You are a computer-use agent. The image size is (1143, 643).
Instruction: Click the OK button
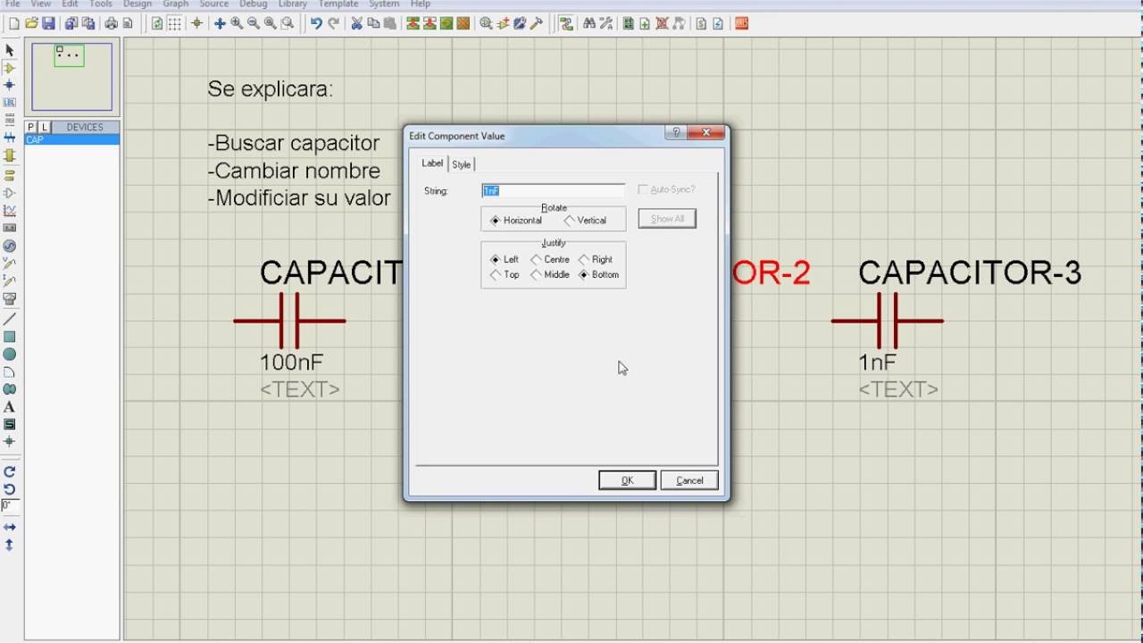pos(627,480)
